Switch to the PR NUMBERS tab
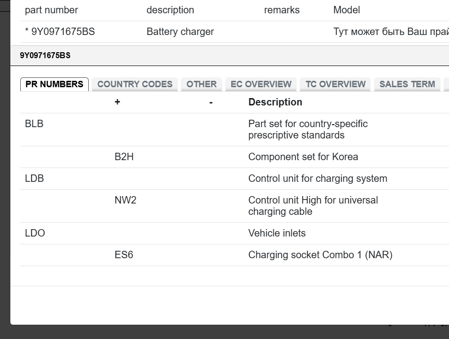This screenshot has height=339, width=449. [x=54, y=84]
